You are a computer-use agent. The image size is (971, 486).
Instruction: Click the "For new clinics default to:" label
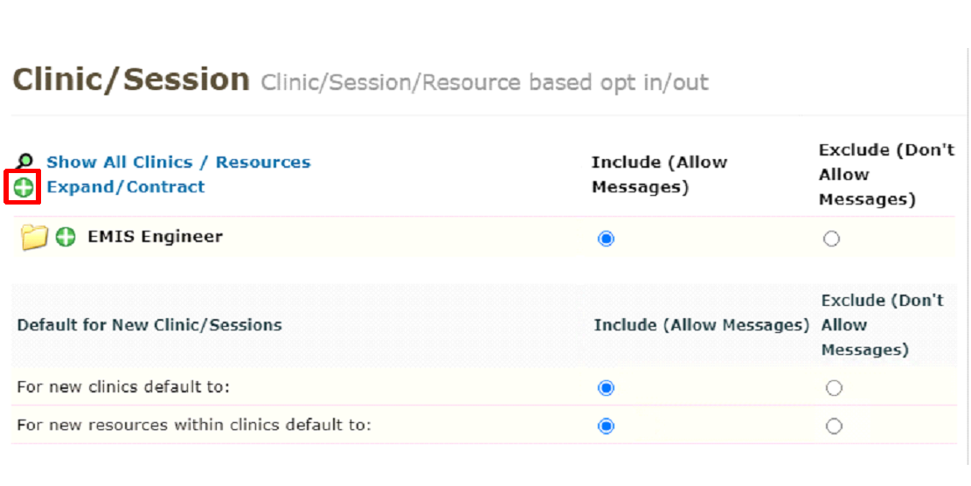(x=129, y=387)
